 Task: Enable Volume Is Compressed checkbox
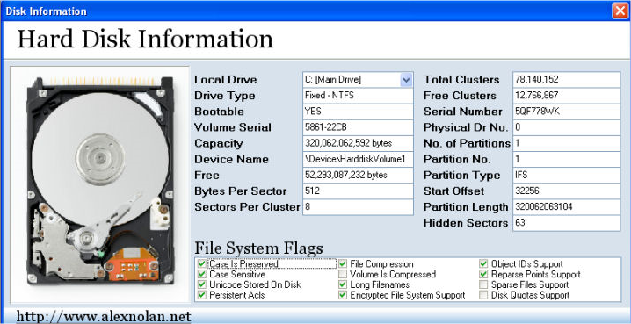(343, 274)
